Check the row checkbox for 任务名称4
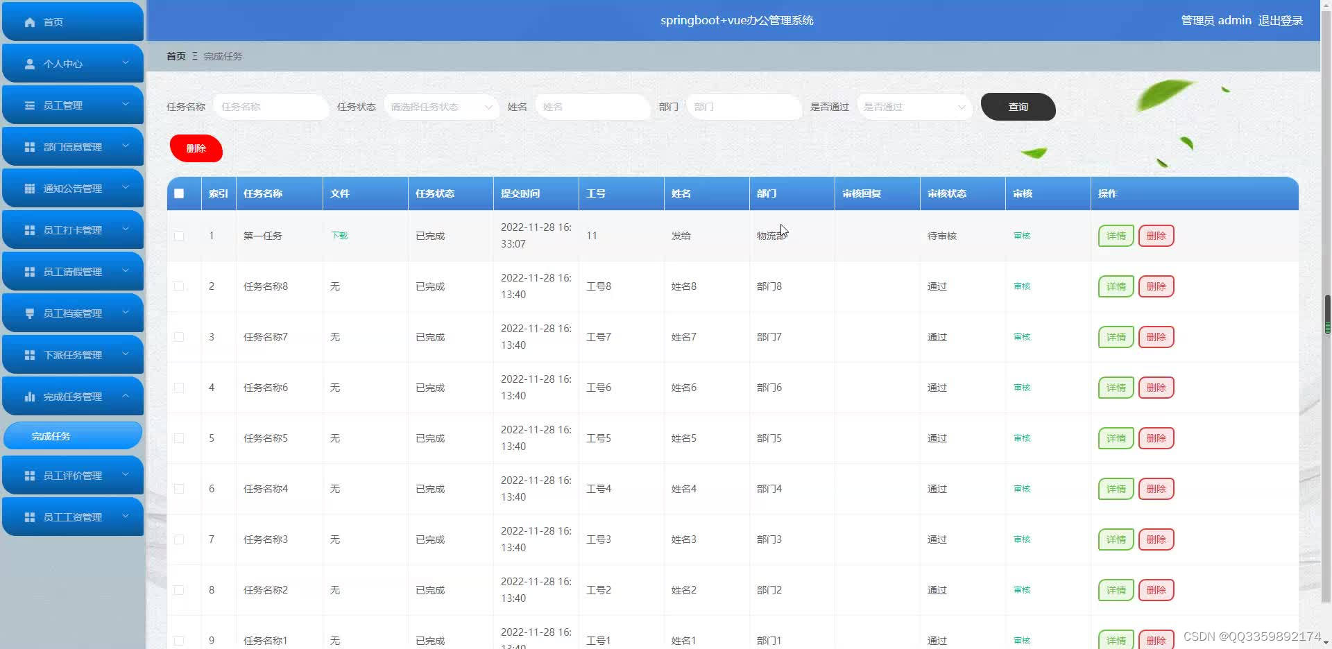 coord(179,489)
